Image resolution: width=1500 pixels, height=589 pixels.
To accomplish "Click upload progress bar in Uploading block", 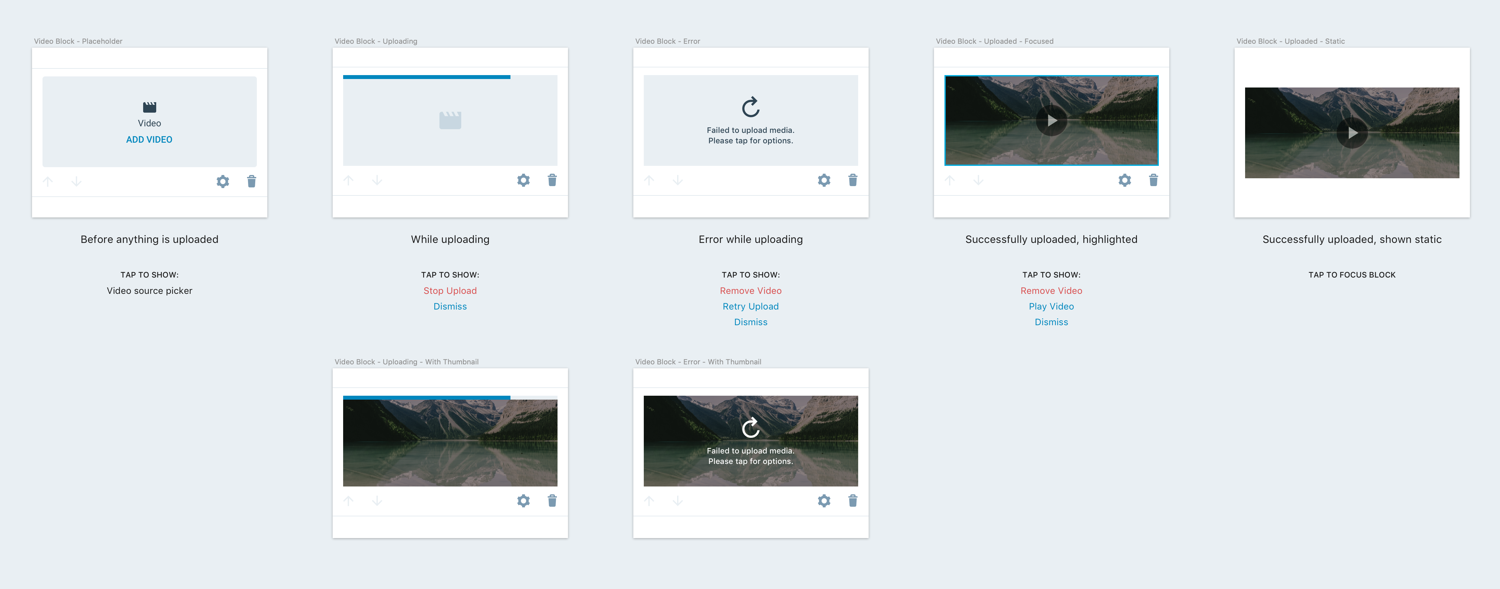I will [x=426, y=77].
